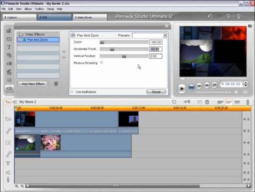The height and width of the screenshot is (192, 255).
Task: Mute the preview with the speaker icon
Action: tap(236, 92)
